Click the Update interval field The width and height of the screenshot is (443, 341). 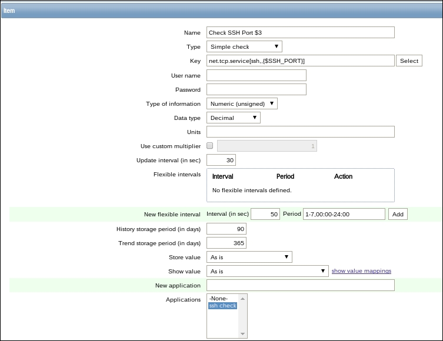point(221,161)
